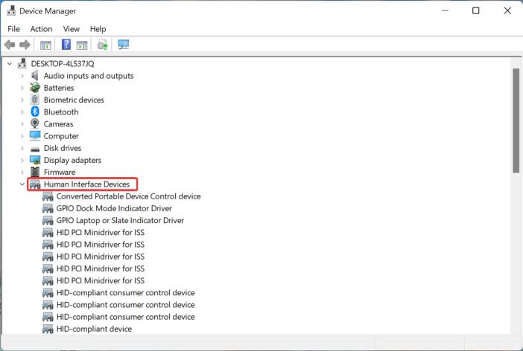Screen dimensions: 523x351
Task: Select the Bluetooth category icon
Action: pos(35,112)
